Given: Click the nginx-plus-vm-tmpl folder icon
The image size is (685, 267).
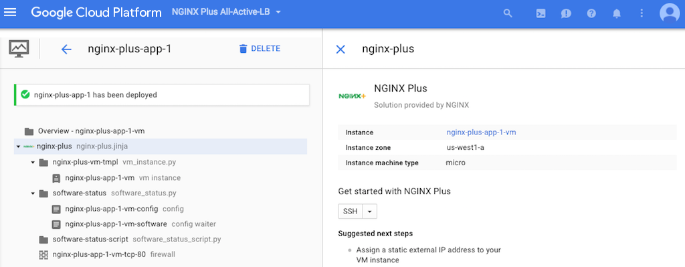Looking at the screenshot, I should (x=43, y=163).
